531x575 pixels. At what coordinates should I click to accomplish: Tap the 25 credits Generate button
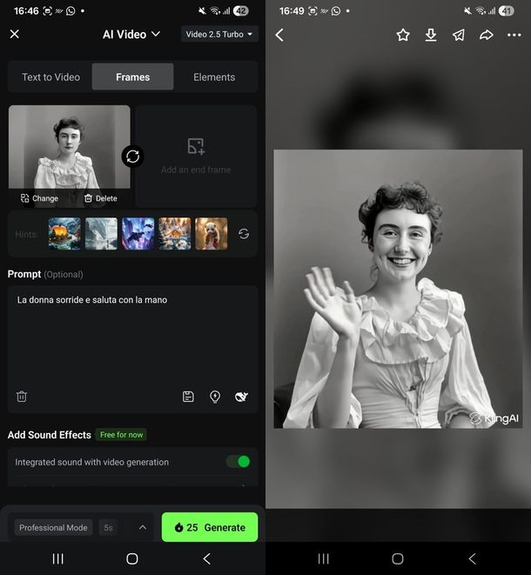[210, 527]
